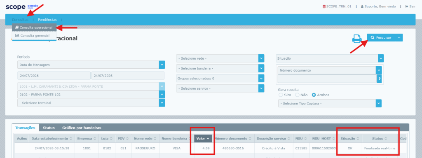Viewport: 422px width, 158px height.
Task: Open the Selecione servico dropdown
Action: [220, 88]
